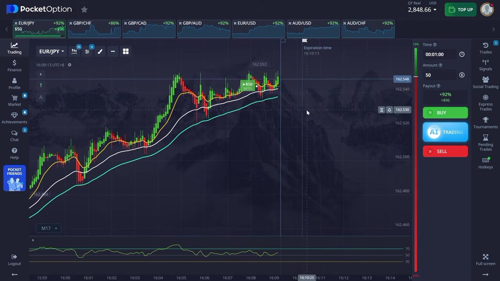This screenshot has height=281, width=500.
Task: Expand the left chart tools panel arrow
Action: (x=41, y=74)
